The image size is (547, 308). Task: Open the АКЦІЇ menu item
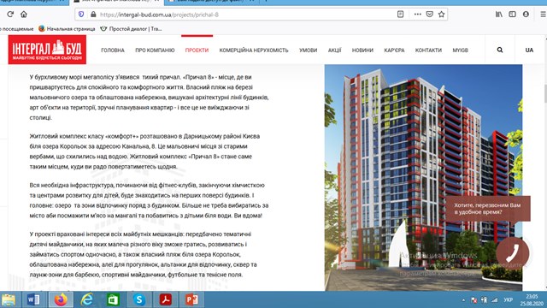pyautogui.click(x=334, y=50)
